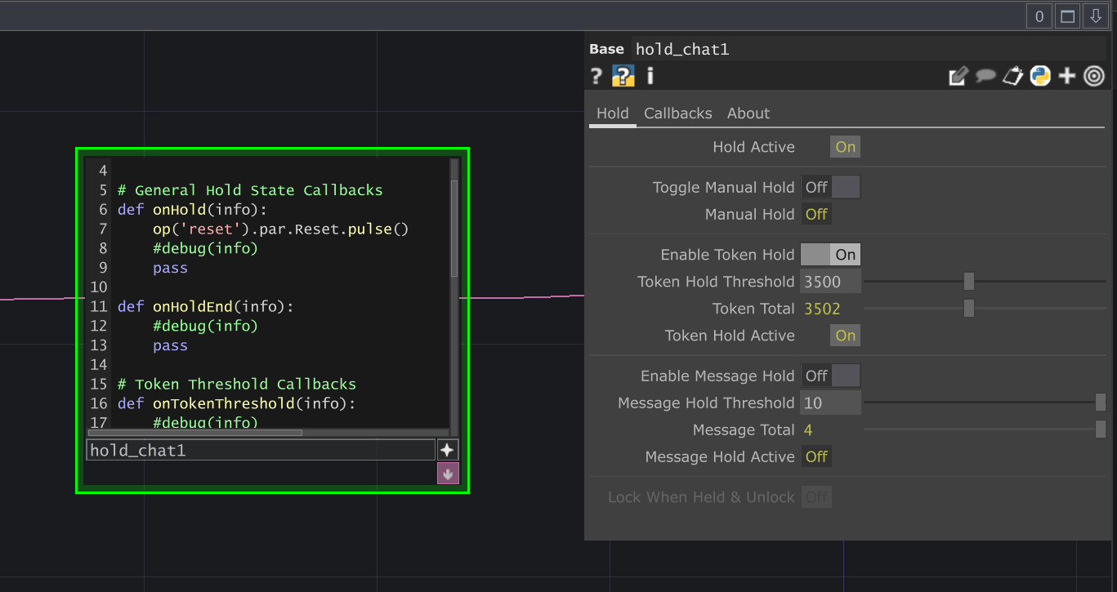Image resolution: width=1117 pixels, height=592 pixels.
Task: Click the hold_chat1 name field in parameter header
Action: 866,49
